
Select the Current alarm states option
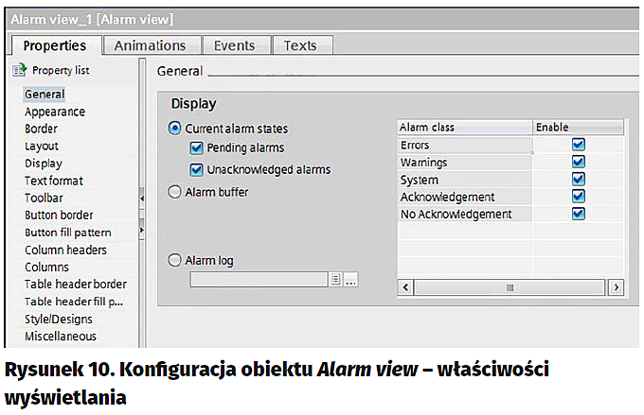click(173, 128)
